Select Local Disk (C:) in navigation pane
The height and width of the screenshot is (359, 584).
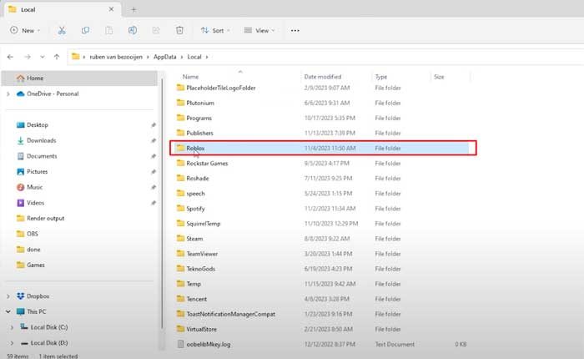click(49, 326)
